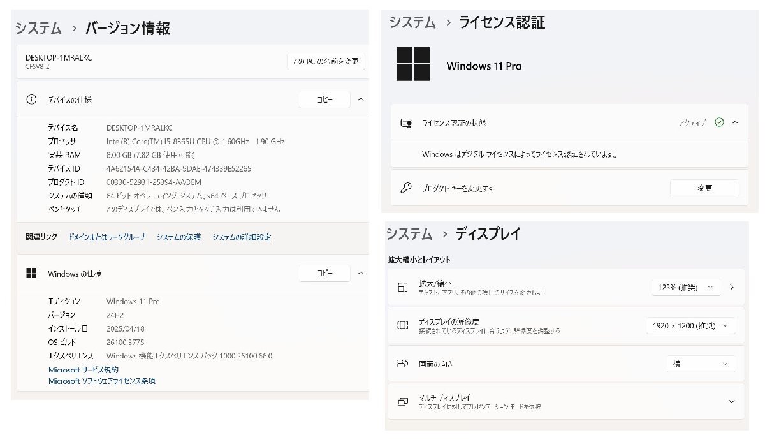The width and height of the screenshot is (765, 442).
Task: Open Microsoft Software License Terms link
Action: [102, 381]
